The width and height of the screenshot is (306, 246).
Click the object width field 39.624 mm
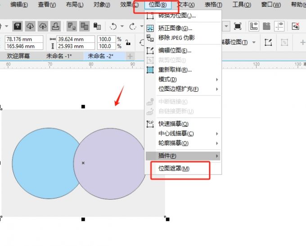(x=76, y=40)
